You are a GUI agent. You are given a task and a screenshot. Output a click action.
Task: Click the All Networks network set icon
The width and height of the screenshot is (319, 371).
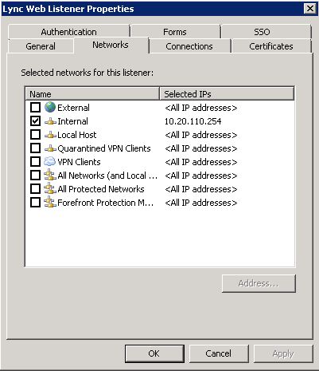point(50,175)
